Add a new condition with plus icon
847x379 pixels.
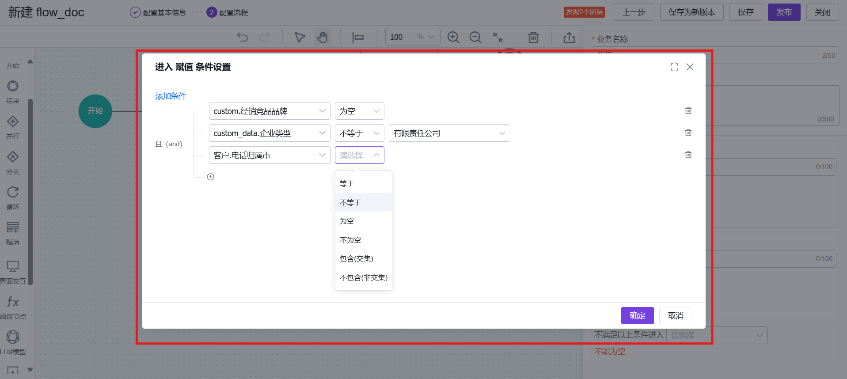211,177
